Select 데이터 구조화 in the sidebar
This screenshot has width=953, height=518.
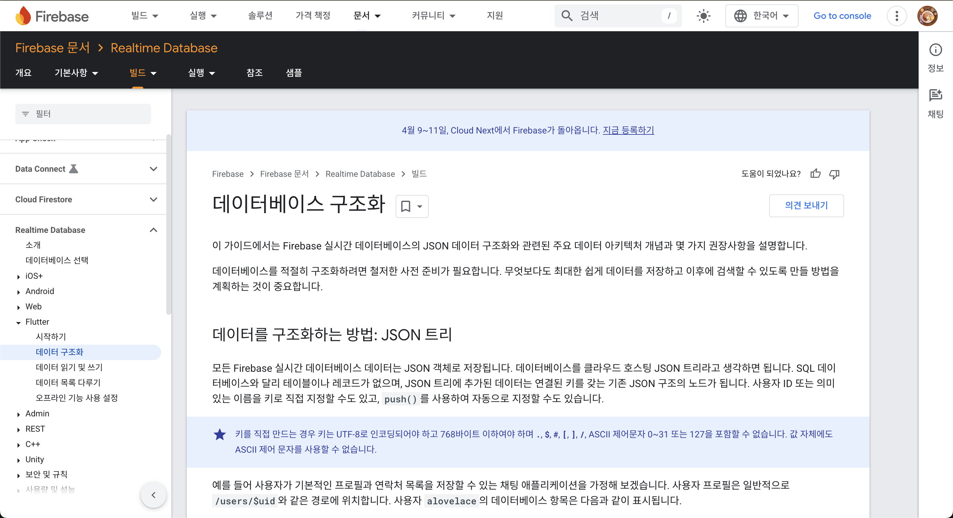tap(80, 352)
